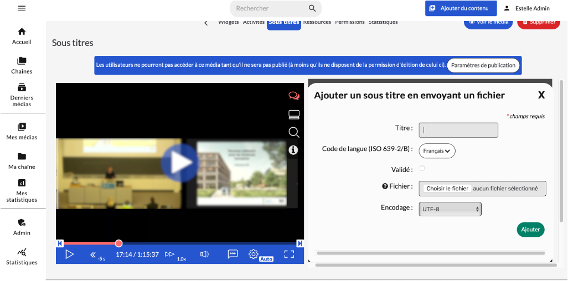568x281 pixels.
Task: Click the video progress slider handle
Action: 118,243
